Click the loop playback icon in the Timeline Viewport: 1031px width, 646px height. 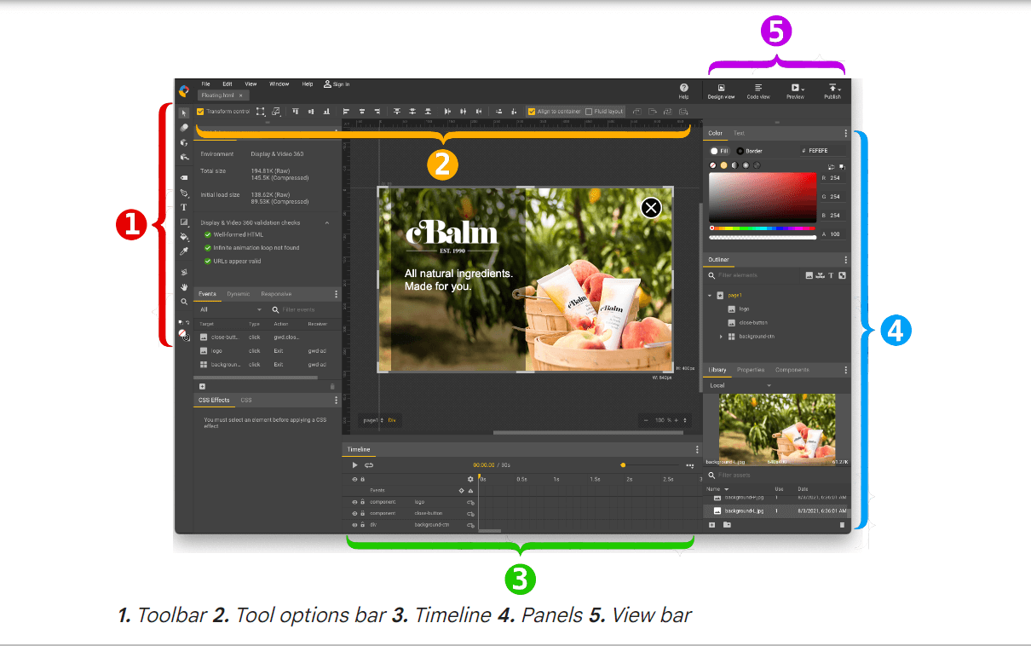[x=368, y=465]
